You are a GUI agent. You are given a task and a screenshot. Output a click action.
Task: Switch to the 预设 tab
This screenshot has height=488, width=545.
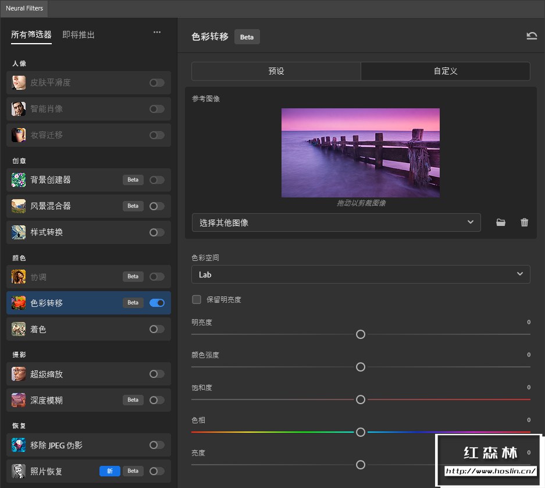click(x=276, y=71)
